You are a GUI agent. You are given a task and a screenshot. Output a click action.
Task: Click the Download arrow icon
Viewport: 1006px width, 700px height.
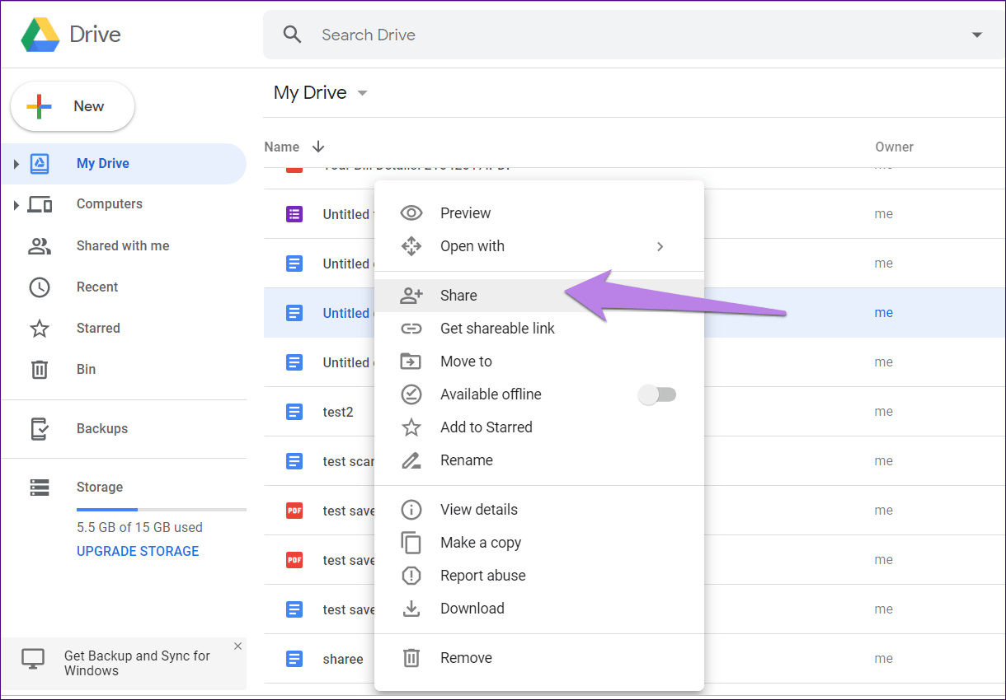point(411,609)
